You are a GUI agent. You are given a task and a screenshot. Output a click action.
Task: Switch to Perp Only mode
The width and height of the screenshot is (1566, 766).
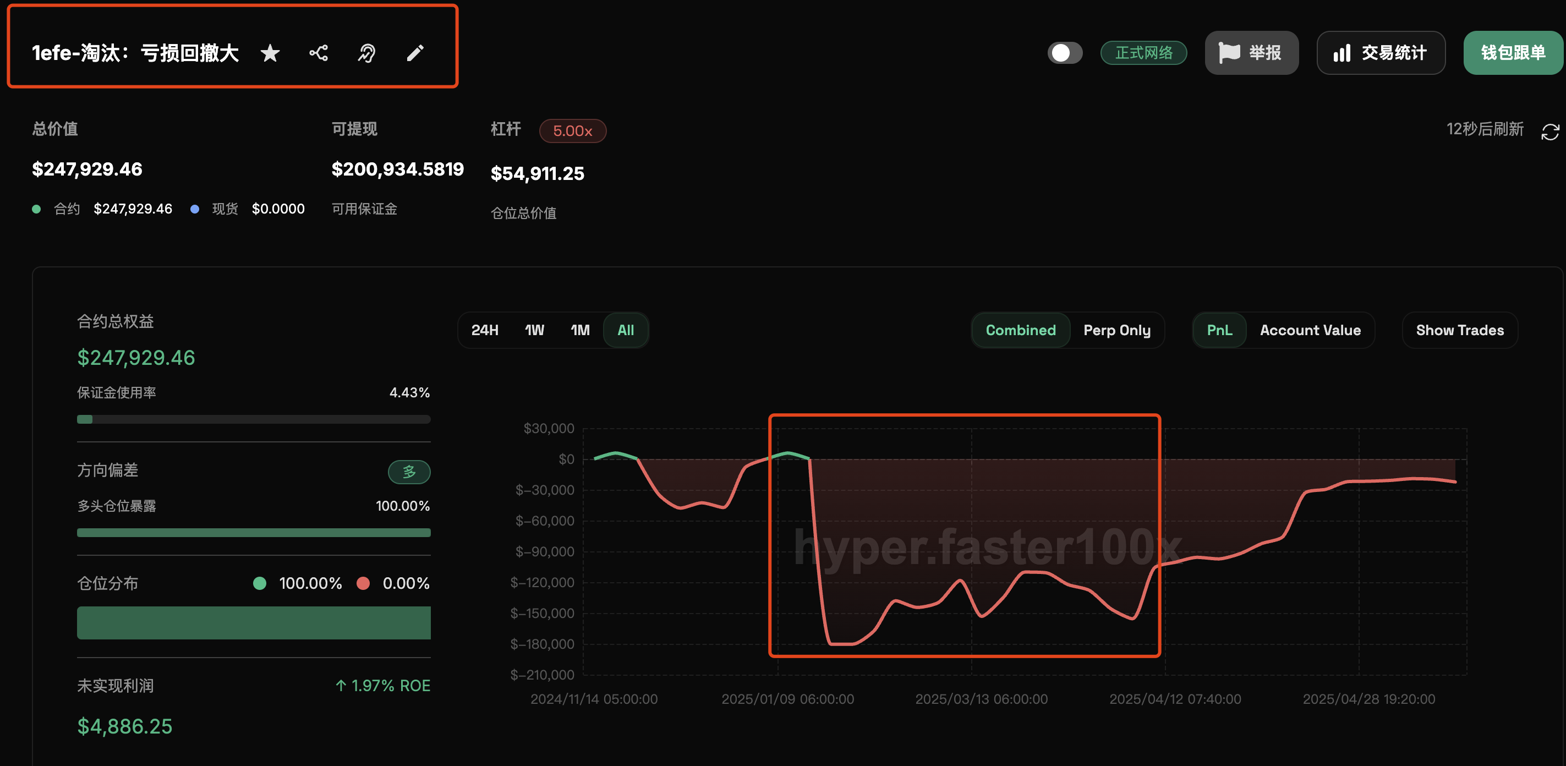[1117, 330]
